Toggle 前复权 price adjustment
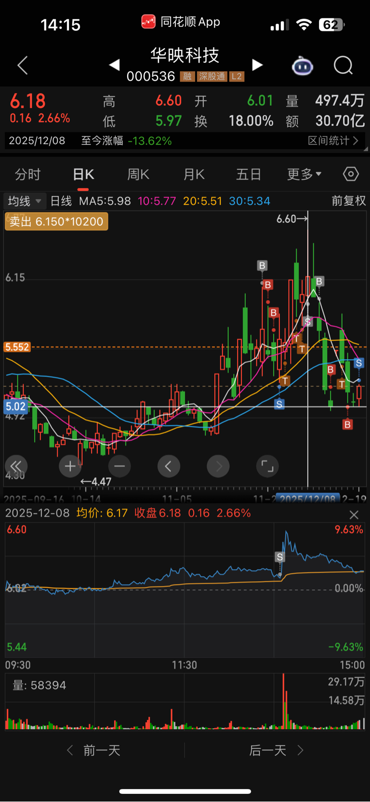 (x=348, y=201)
